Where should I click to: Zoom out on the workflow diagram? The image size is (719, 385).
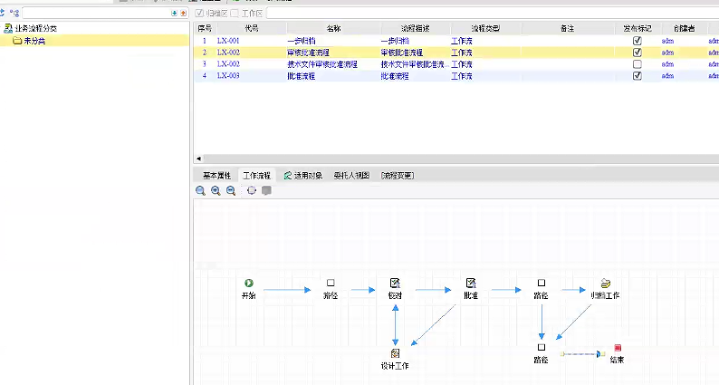click(231, 191)
